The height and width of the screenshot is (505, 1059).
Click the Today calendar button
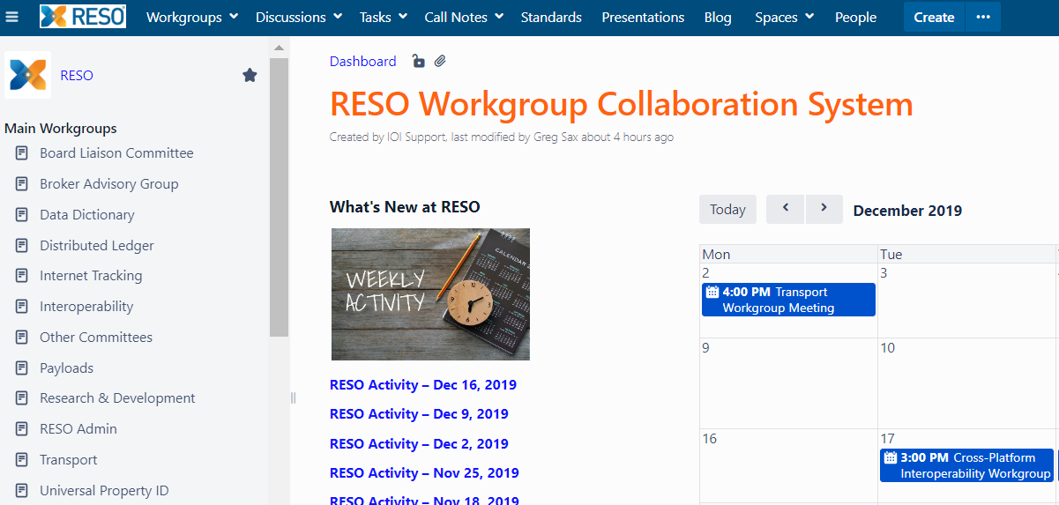click(x=727, y=209)
